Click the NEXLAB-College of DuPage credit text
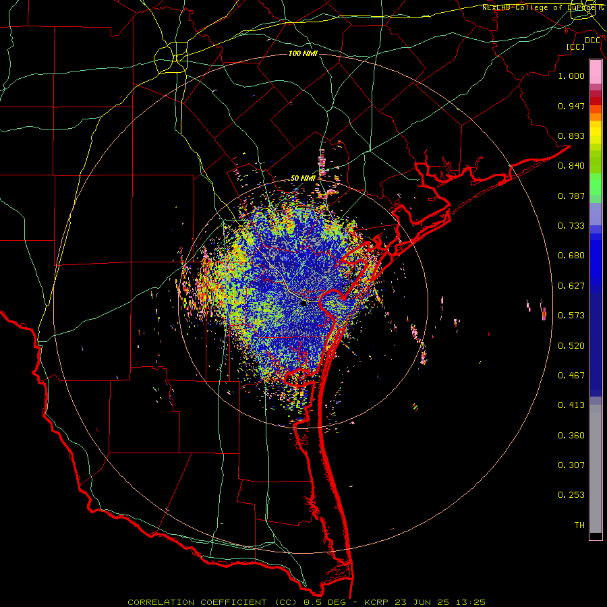Image resolution: width=607 pixels, height=607 pixels. [x=543, y=7]
